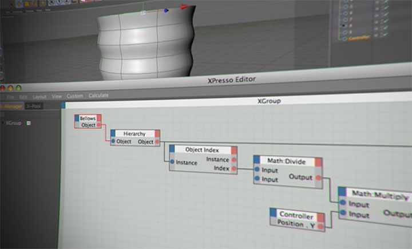
Task: Click the first Input port of Math:Divide
Action: coord(257,169)
